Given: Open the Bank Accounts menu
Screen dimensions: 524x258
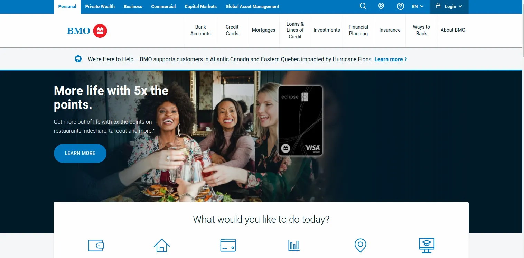Looking at the screenshot, I should click(x=200, y=30).
